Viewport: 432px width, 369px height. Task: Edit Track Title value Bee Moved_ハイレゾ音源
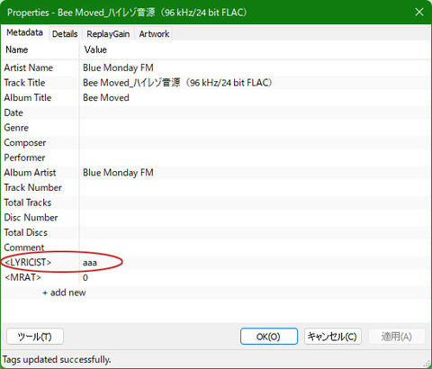[177, 83]
